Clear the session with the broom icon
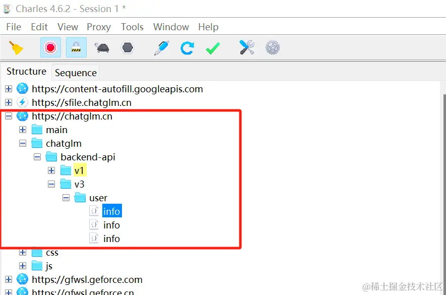The image size is (446, 295). click(x=16, y=47)
